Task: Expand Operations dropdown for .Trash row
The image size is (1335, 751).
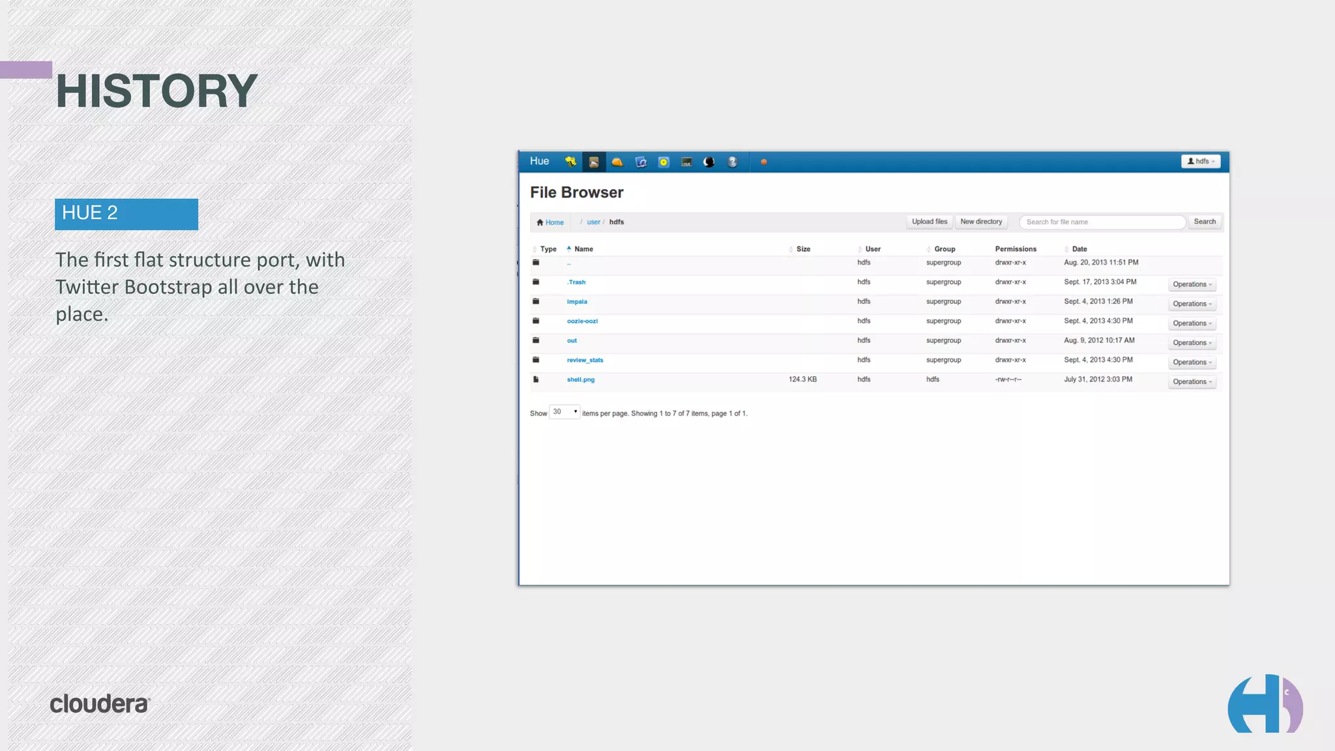Action: 1192,284
